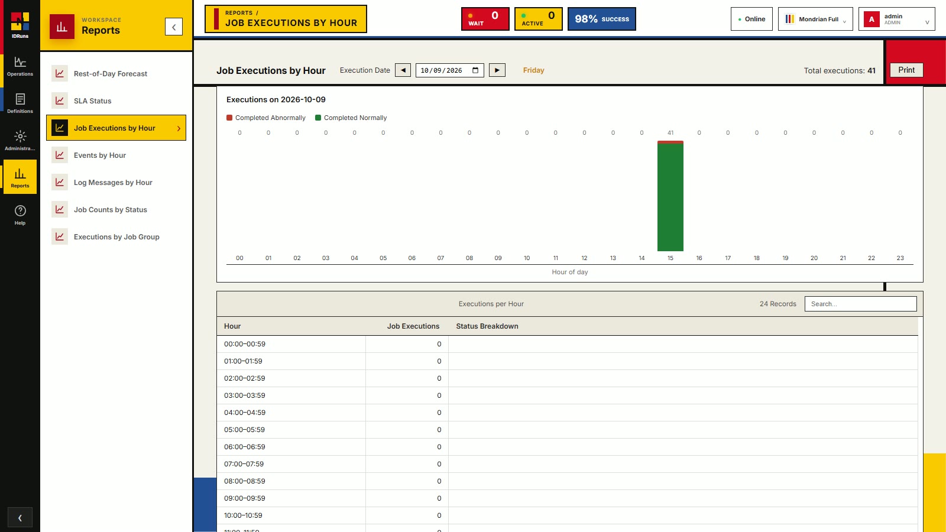Click the Search field in the executions table
Viewport: 946px width, 532px height.
click(861, 304)
